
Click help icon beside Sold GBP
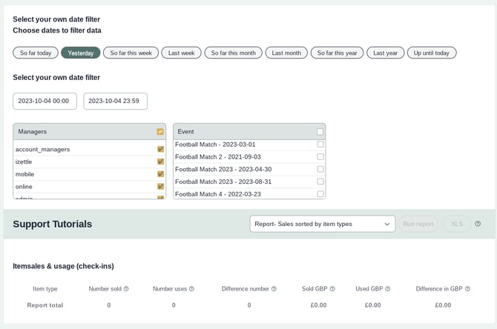(332, 289)
